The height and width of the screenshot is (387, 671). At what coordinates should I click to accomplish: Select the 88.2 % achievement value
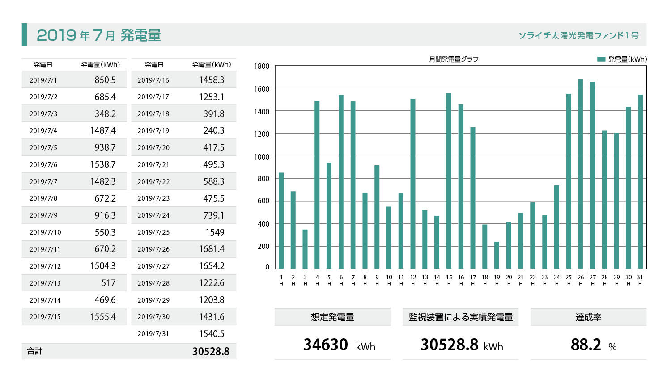tap(594, 345)
